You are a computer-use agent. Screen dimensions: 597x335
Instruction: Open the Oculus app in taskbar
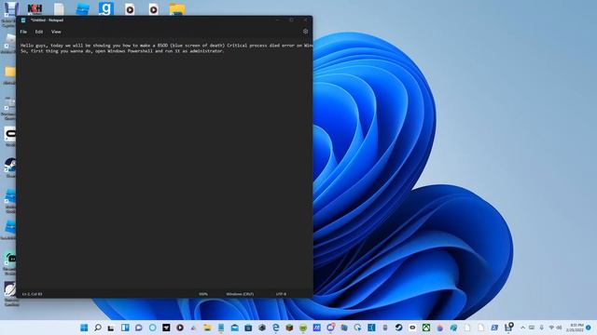point(412,328)
